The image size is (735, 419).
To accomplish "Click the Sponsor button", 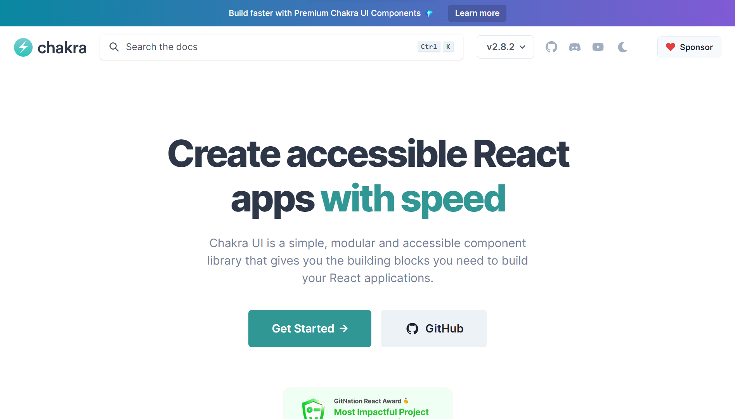I will (689, 47).
